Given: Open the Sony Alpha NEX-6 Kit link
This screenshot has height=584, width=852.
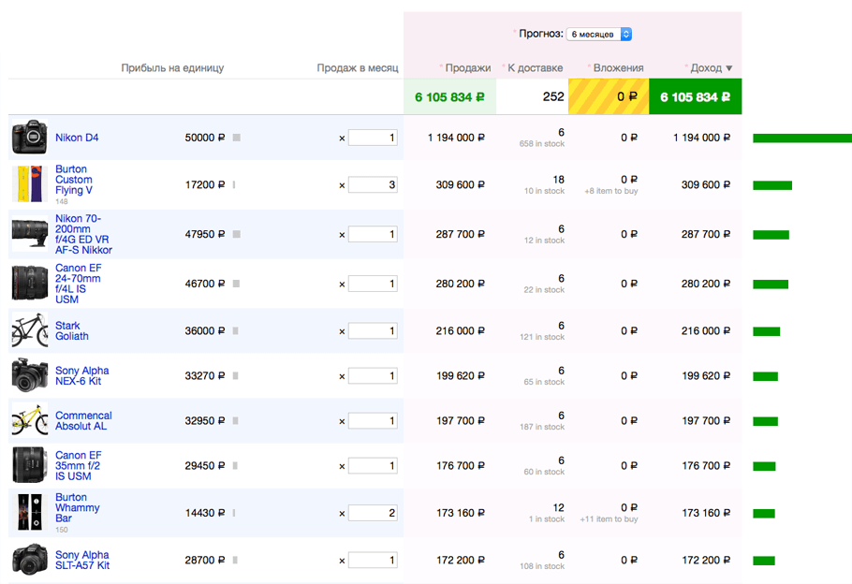Looking at the screenshot, I should click(x=82, y=376).
